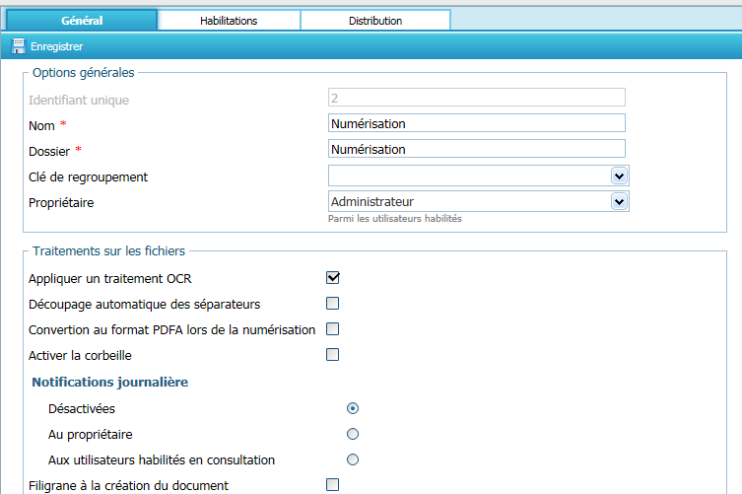The height and width of the screenshot is (494, 742).
Task: Tick Filigrane à la création checkbox
Action: tap(333, 485)
